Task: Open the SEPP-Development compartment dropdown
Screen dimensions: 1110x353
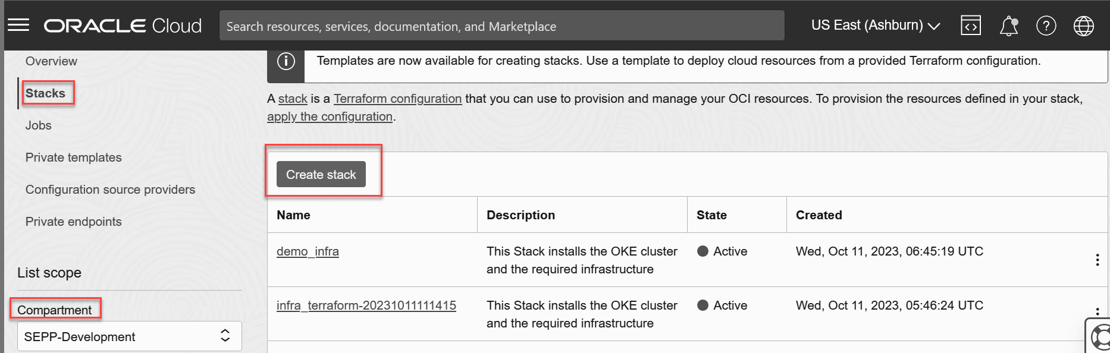Action: (x=129, y=336)
